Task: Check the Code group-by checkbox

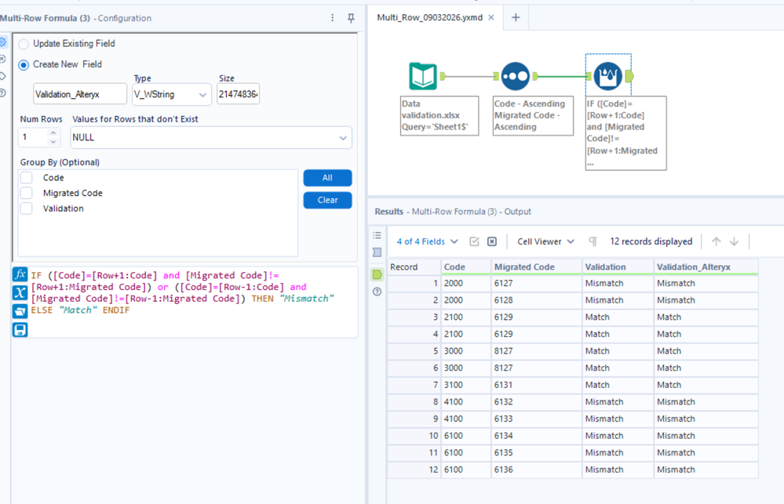Action: (x=27, y=178)
